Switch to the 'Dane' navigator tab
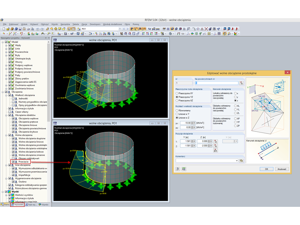 pyautogui.click(x=5, y=204)
